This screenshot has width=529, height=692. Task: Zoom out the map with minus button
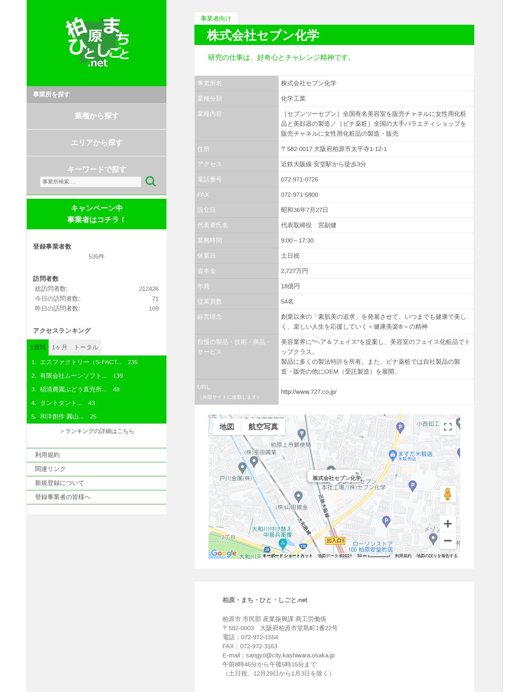click(448, 541)
